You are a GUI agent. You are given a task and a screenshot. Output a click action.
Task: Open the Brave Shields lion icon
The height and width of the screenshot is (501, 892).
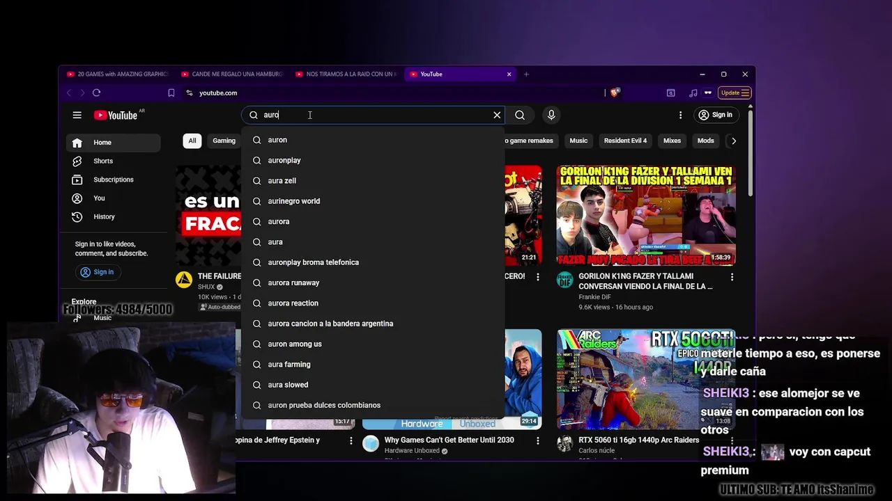[x=615, y=92]
